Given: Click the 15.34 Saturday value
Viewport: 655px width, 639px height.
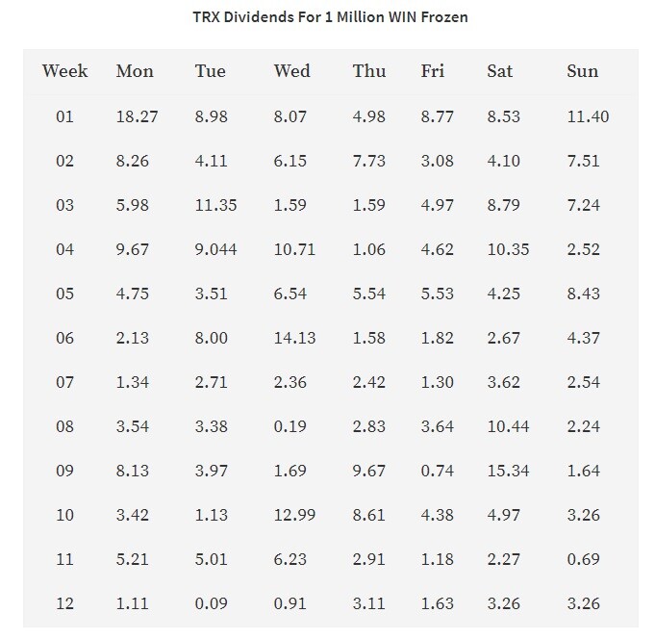Looking at the screenshot, I should (x=508, y=471).
